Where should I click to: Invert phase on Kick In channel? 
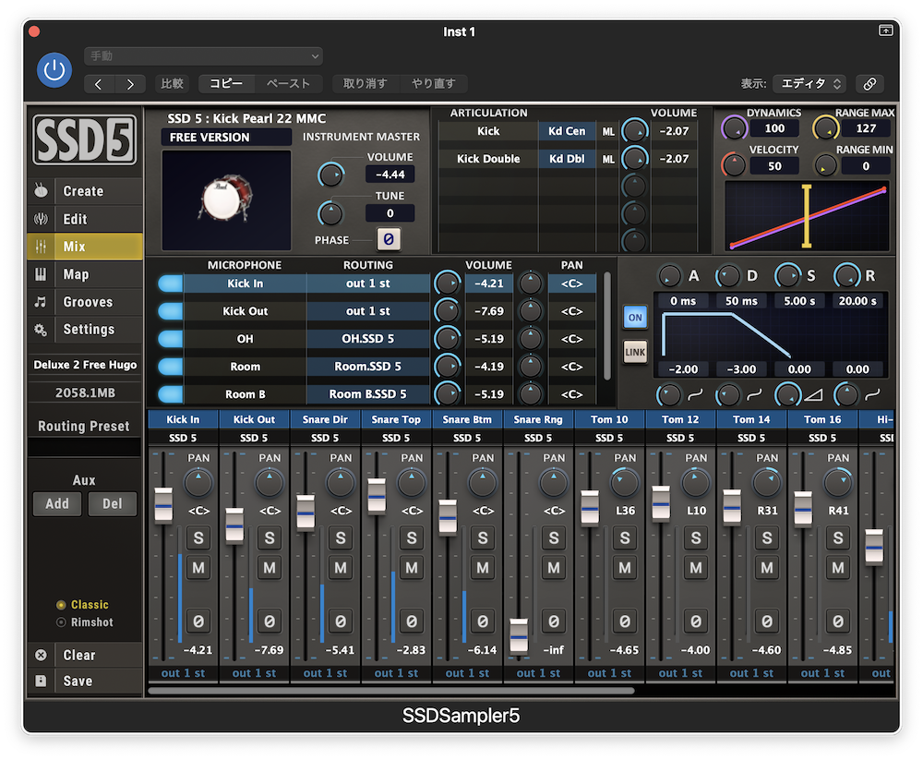tap(198, 621)
